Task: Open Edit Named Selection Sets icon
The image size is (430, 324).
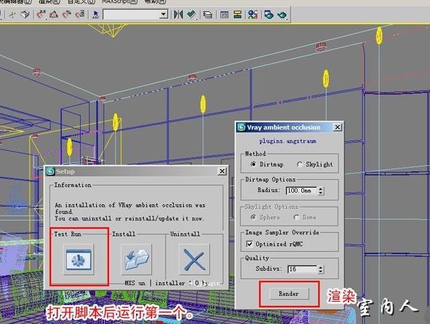Action: pyautogui.click(x=96, y=14)
